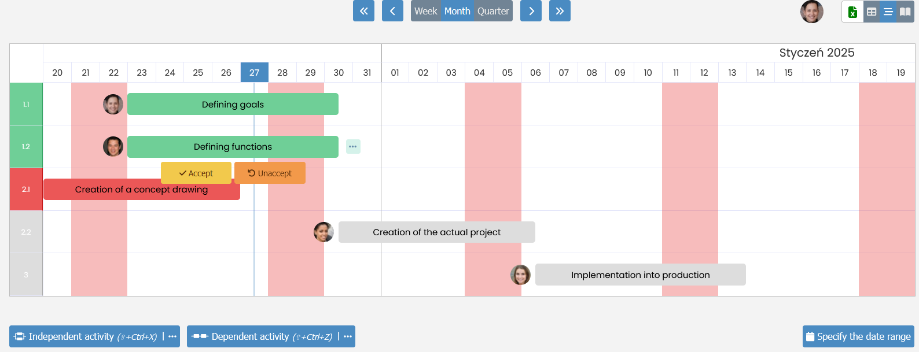
Task: Expand more options on Dependent activity button
Action: pyautogui.click(x=348, y=336)
